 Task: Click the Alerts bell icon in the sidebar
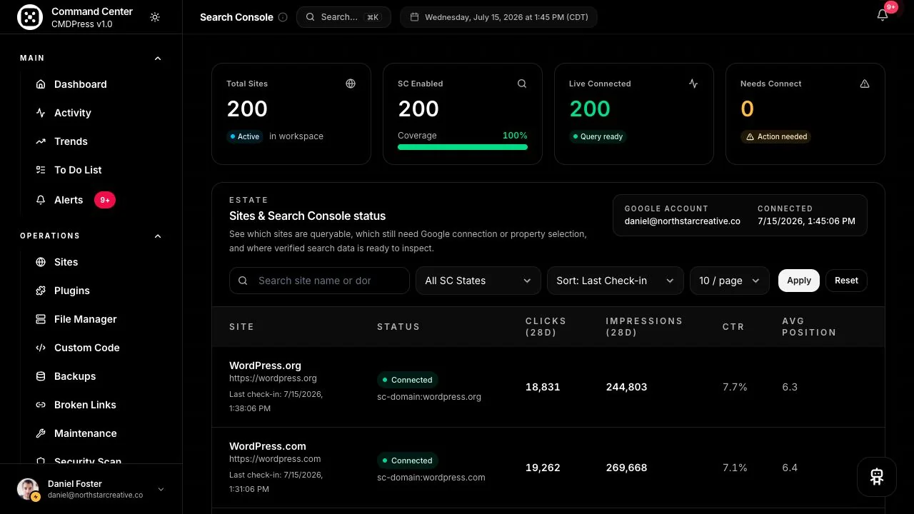(41, 200)
